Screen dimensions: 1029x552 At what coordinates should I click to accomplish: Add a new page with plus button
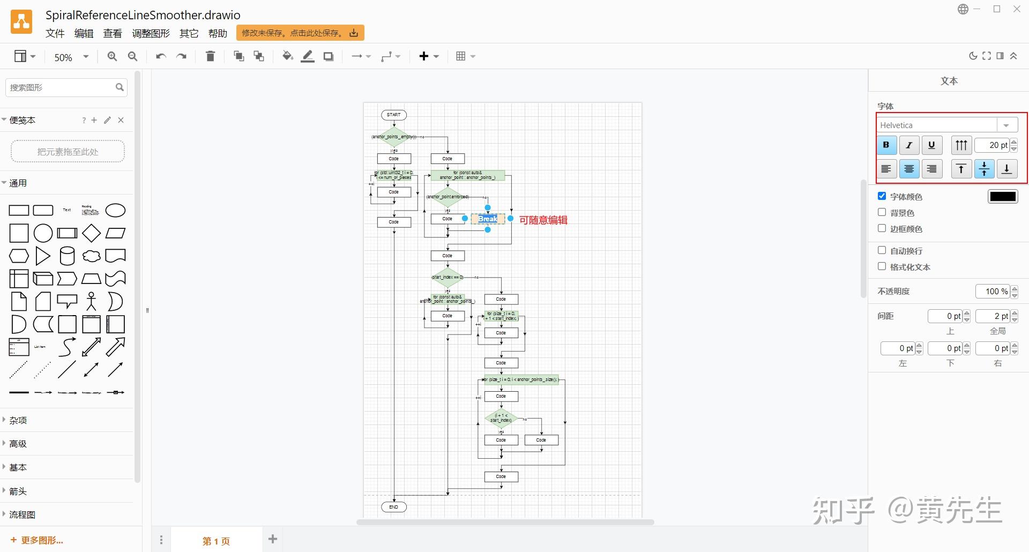click(x=273, y=539)
